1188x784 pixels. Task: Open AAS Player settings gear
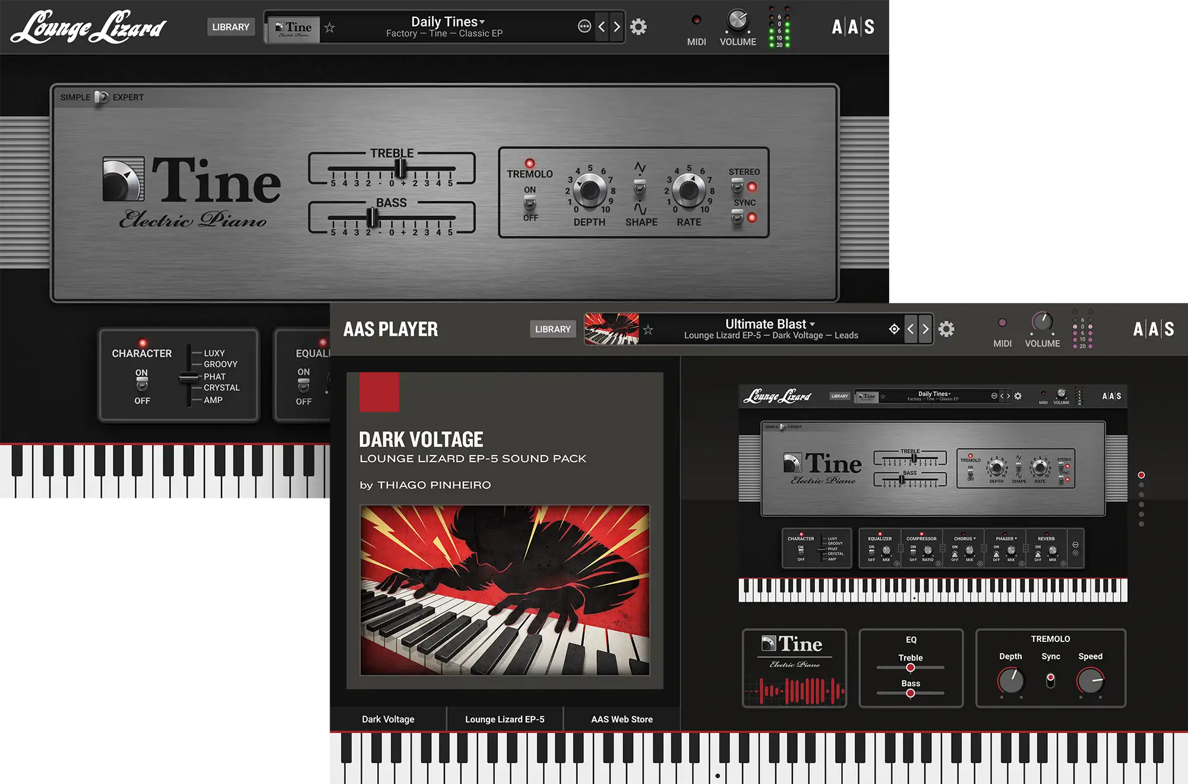(946, 329)
